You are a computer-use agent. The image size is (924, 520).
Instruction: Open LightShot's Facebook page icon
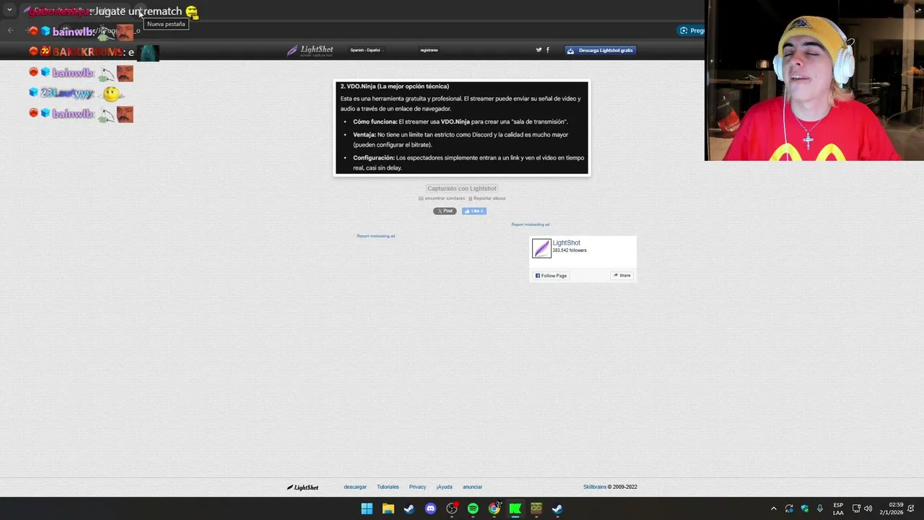tap(548, 50)
